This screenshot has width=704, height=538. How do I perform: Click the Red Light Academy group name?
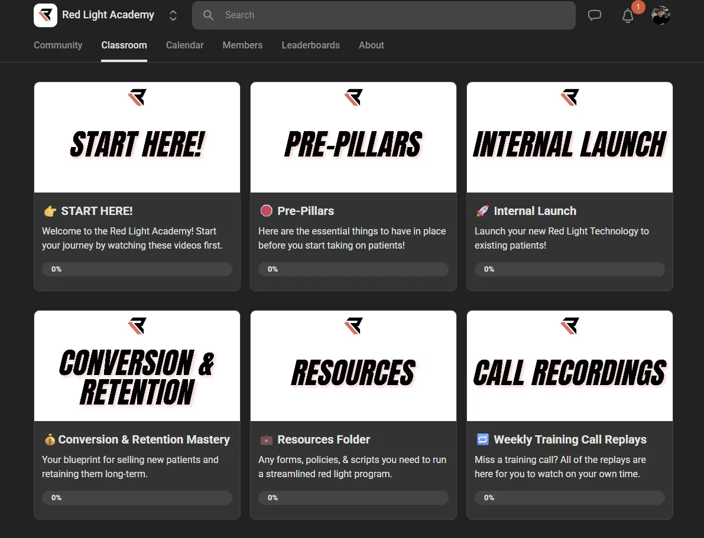pyautogui.click(x=108, y=15)
